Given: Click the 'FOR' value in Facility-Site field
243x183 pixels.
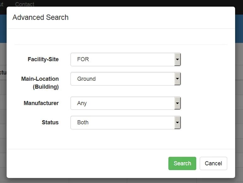Looking at the screenshot, I should 83,59.
